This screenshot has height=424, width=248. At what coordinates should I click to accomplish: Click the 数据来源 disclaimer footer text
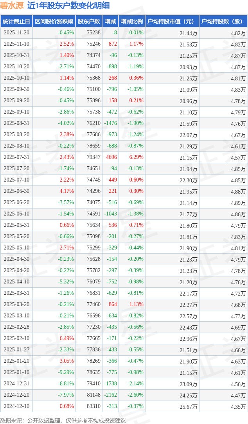(63, 420)
